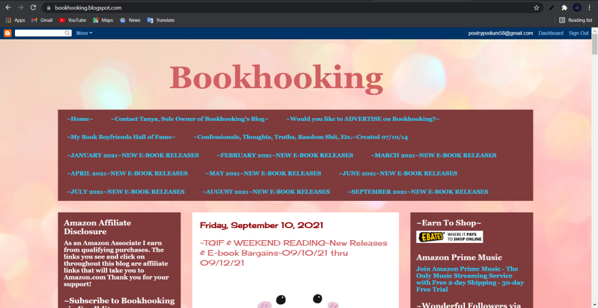Click the address bar URL
This screenshot has width=598, height=308.
coord(88,7)
